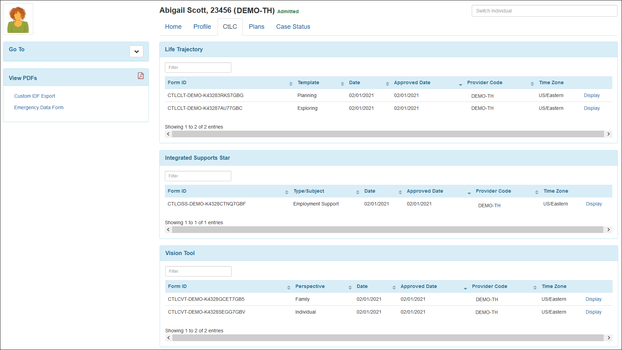The height and width of the screenshot is (350, 622).
Task: Open the Go To dropdown
Action: click(136, 51)
